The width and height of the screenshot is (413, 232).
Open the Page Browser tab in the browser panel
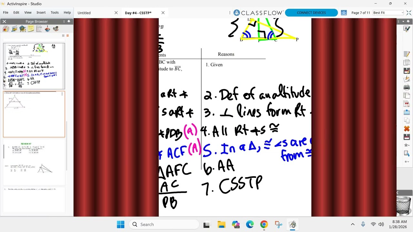click(x=6, y=29)
